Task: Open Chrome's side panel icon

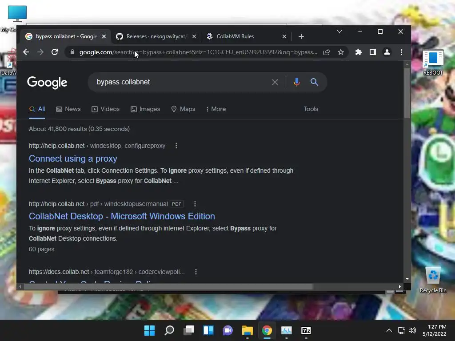Action: coord(373,52)
